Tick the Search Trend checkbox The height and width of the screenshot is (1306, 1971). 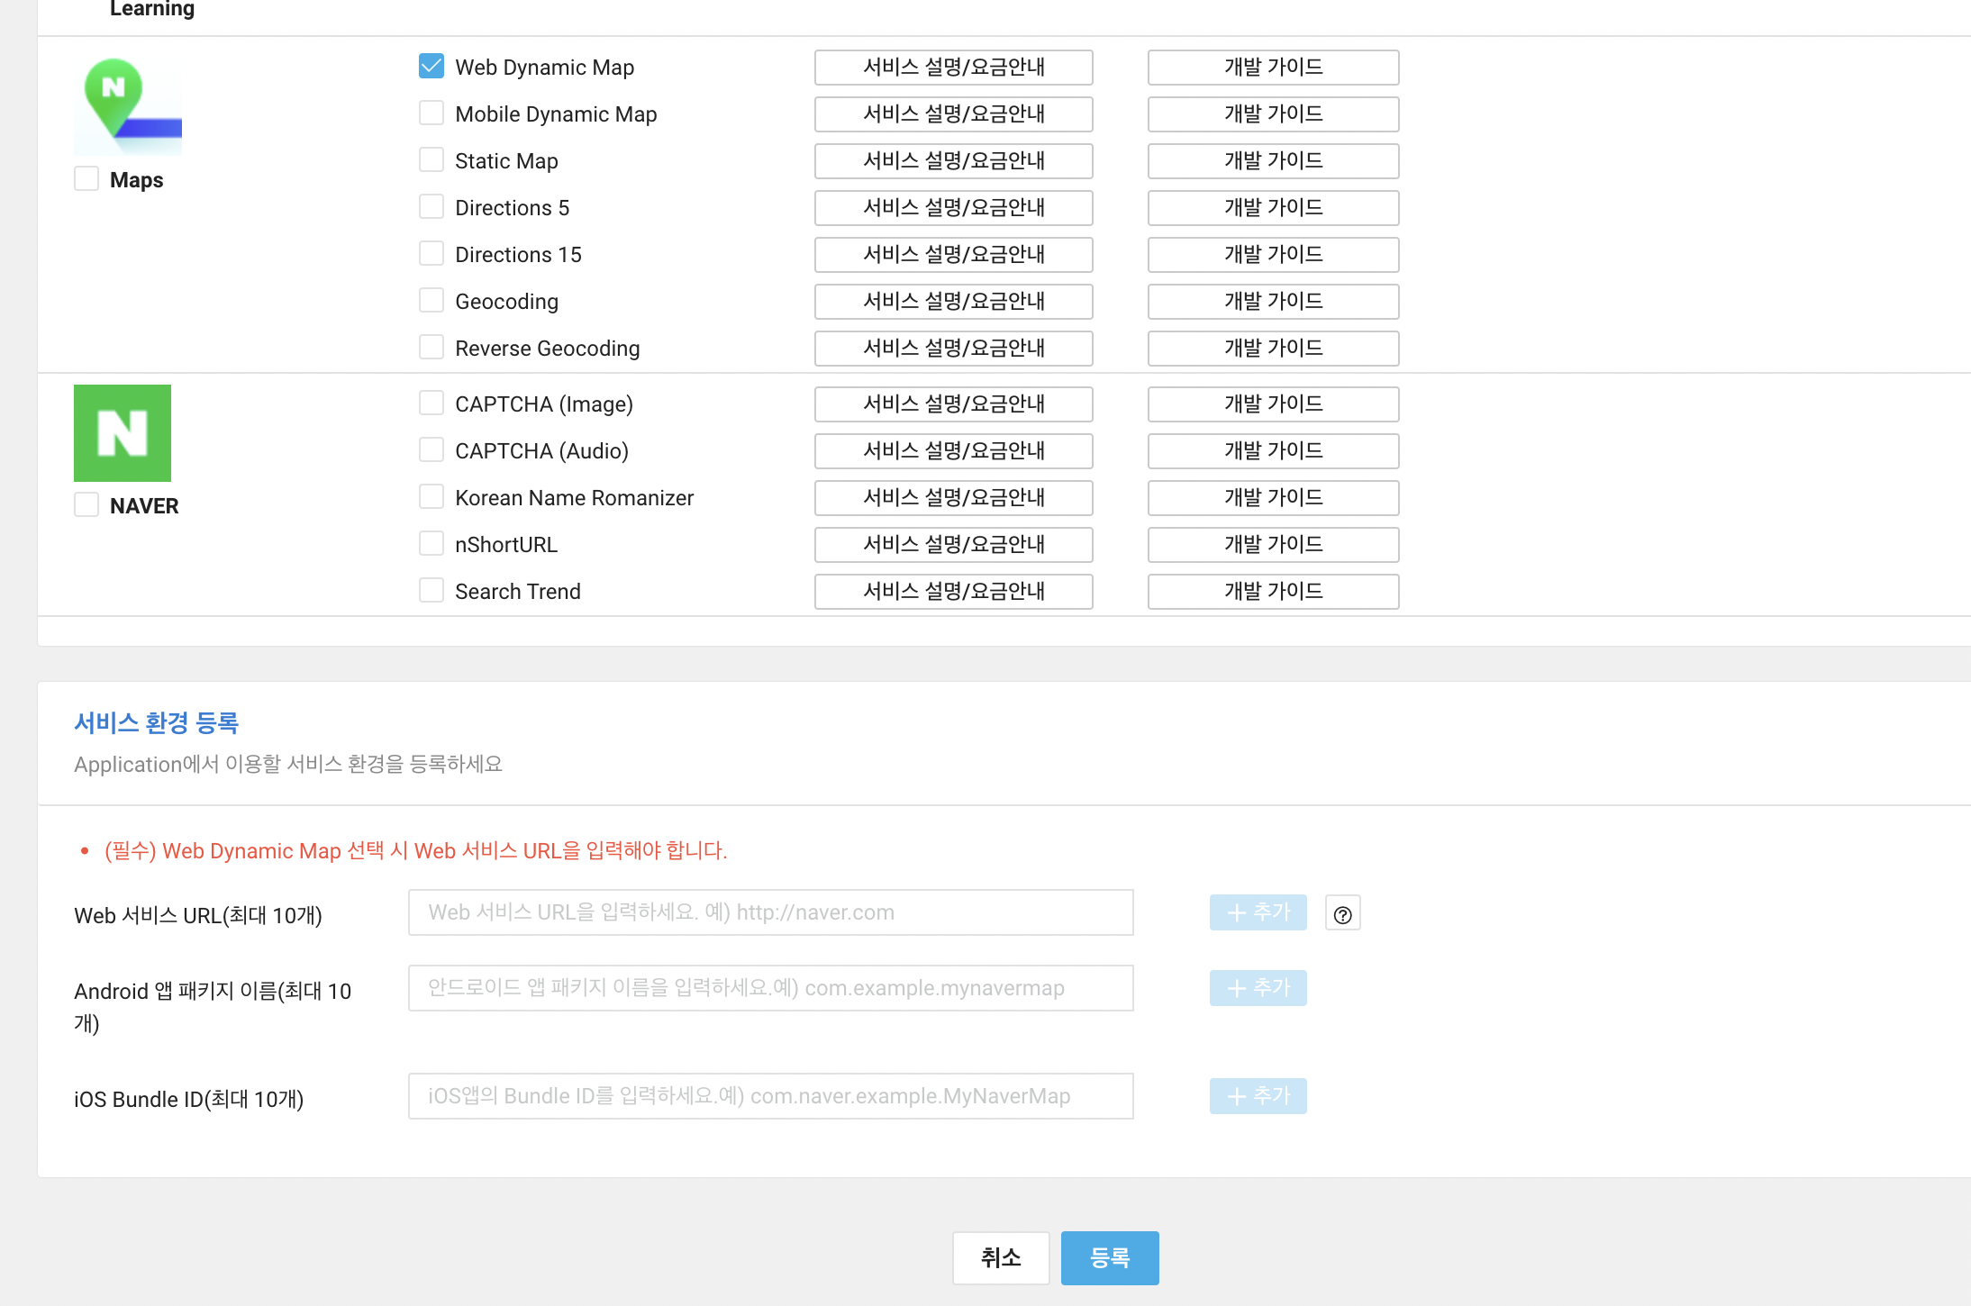point(431,590)
